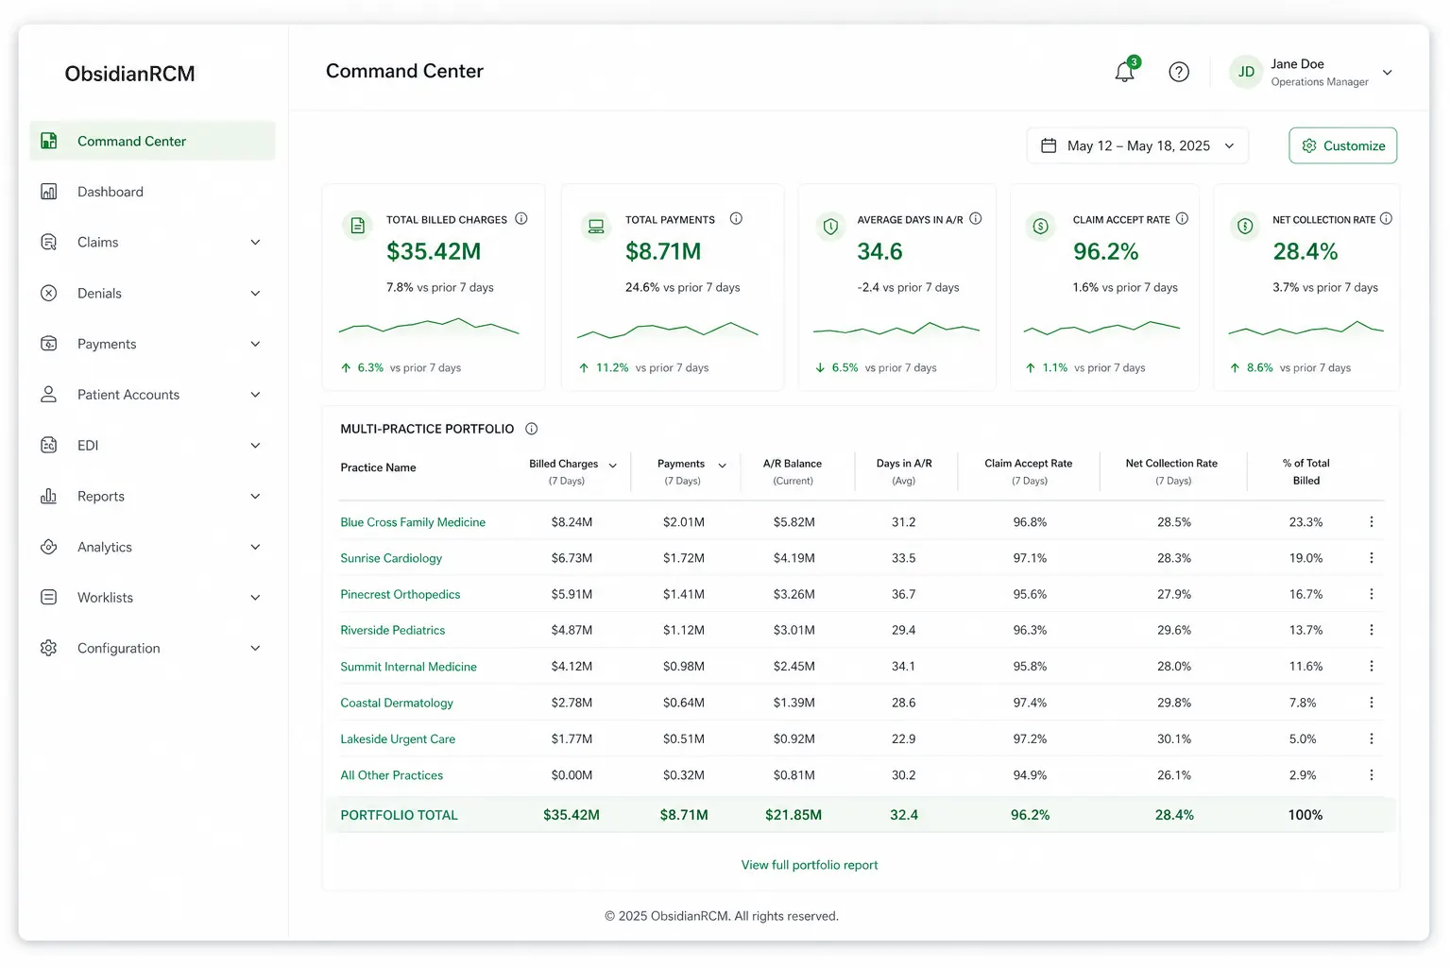
Task: Open the May 12 – May 18 date range dropdown
Action: (x=1137, y=145)
